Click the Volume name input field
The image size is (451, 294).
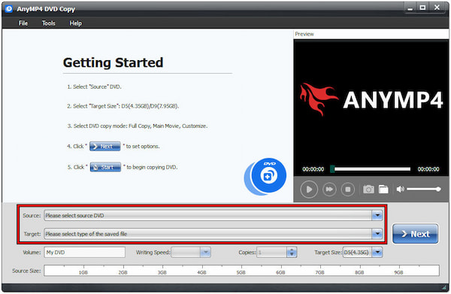point(84,253)
